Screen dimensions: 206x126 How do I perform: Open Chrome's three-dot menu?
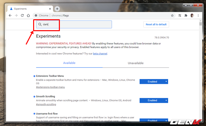point(198,15)
